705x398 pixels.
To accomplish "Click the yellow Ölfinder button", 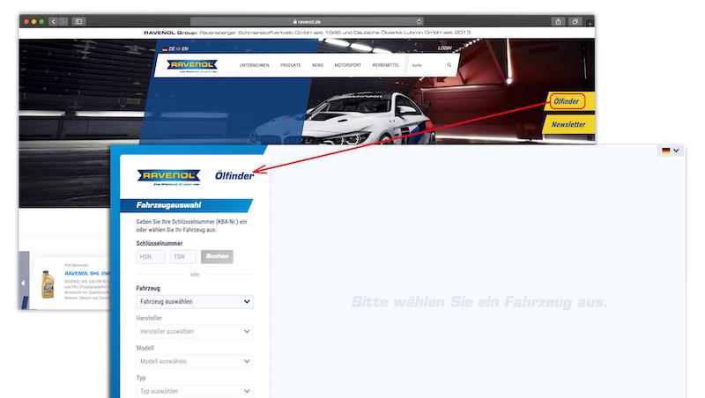I will pyautogui.click(x=569, y=101).
